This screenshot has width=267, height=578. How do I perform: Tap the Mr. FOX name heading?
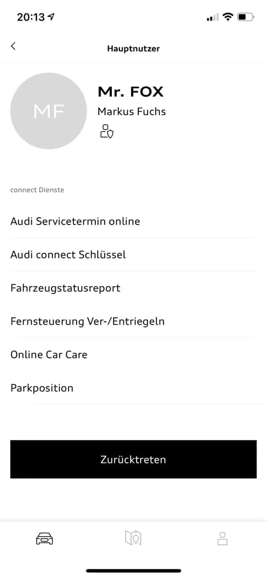131,92
